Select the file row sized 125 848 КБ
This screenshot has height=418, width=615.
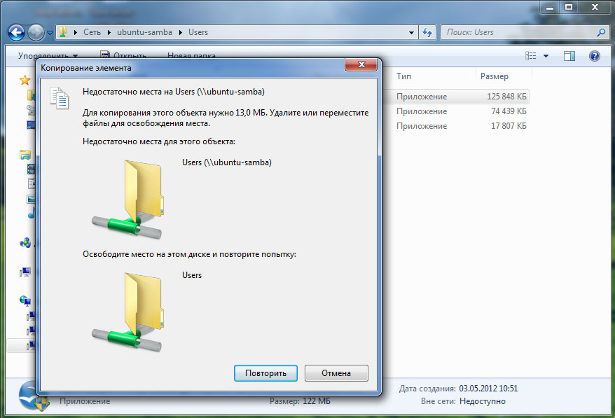tap(456, 97)
